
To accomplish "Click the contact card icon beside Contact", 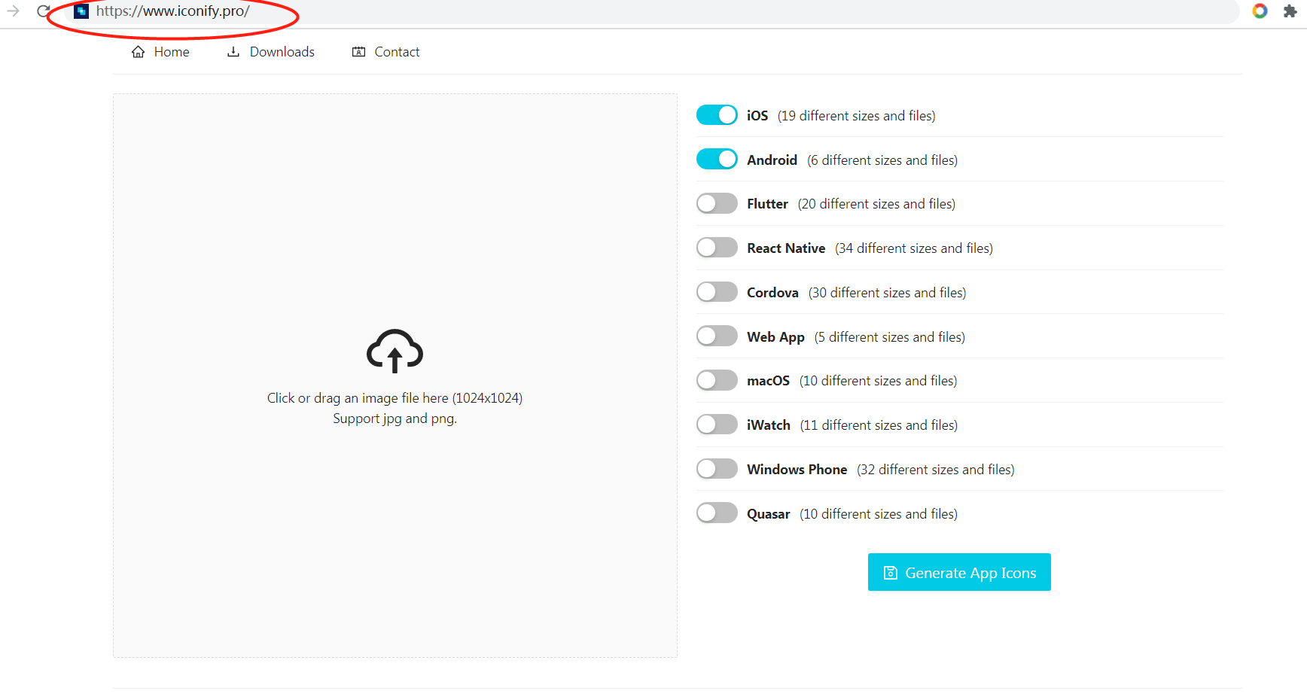I will pos(358,52).
